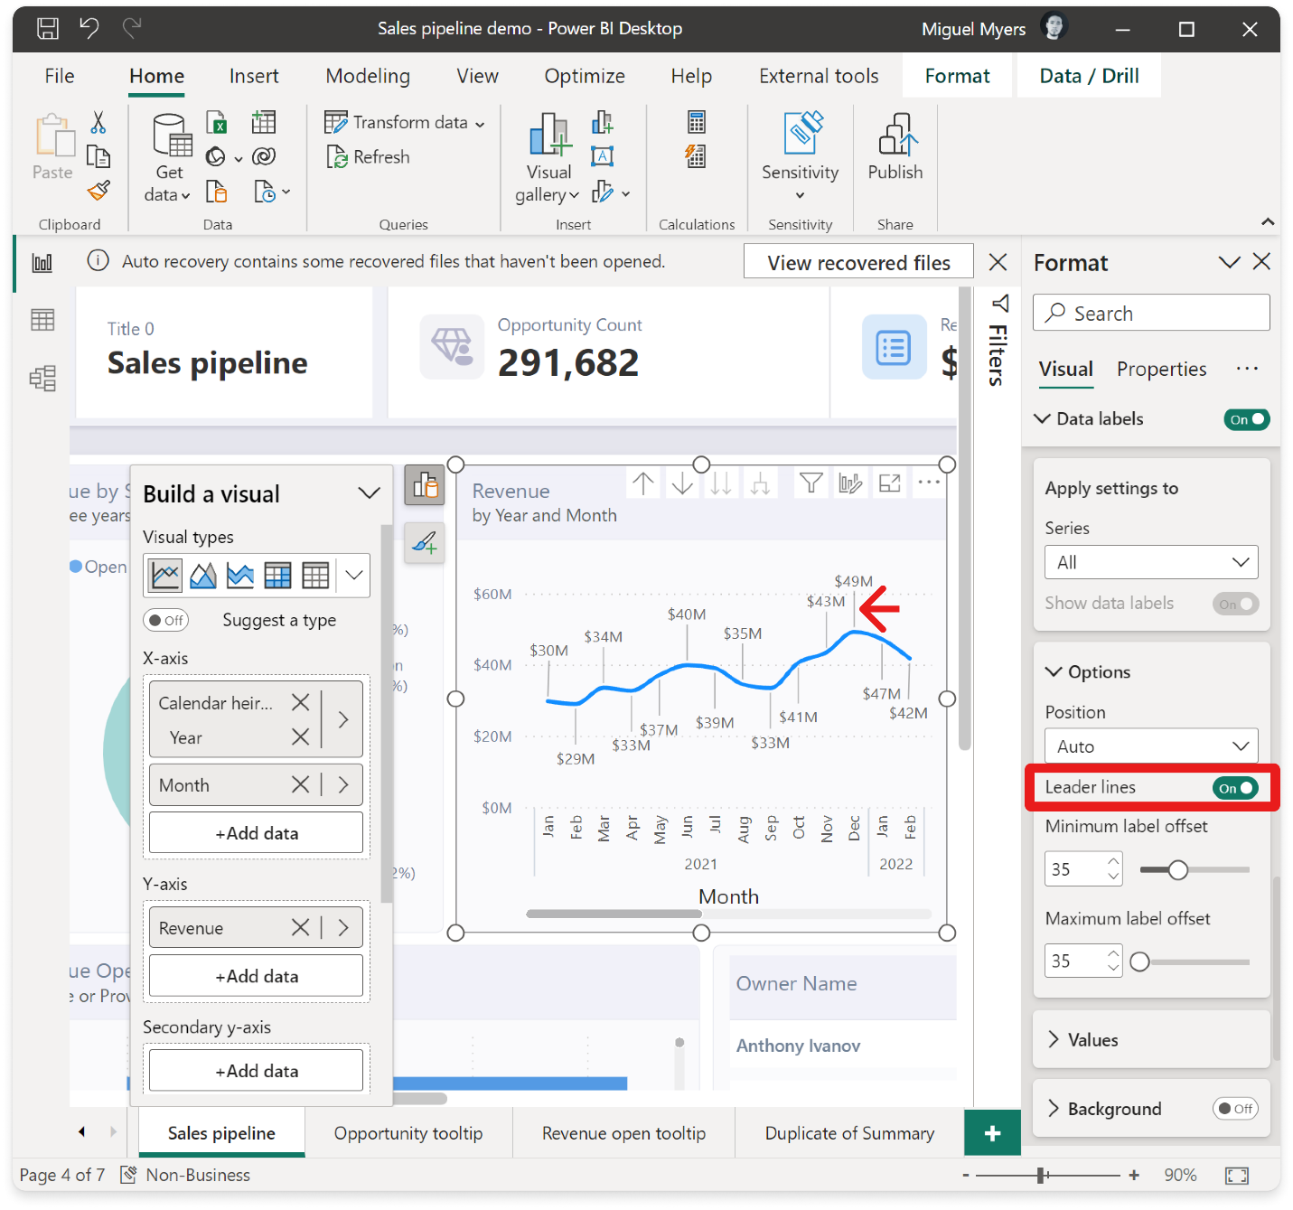The image size is (1293, 1210).
Task: Expand the Values section
Action: [x=1054, y=1039]
